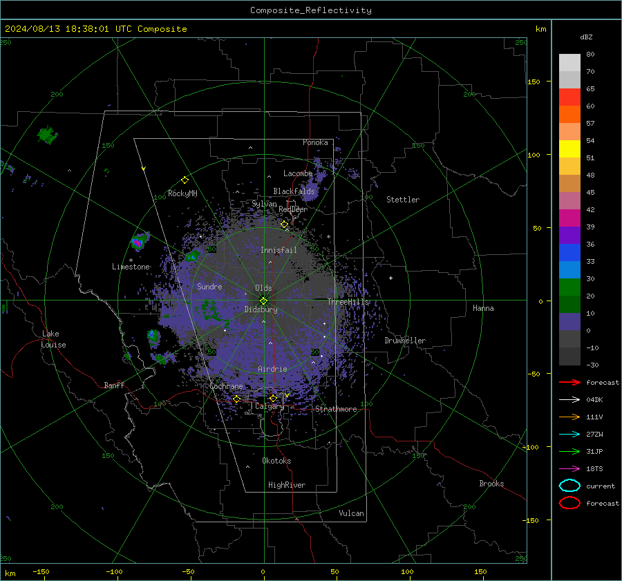The height and width of the screenshot is (581, 622).
Task: Click the cyan current ellipse icon
Action: [x=569, y=486]
